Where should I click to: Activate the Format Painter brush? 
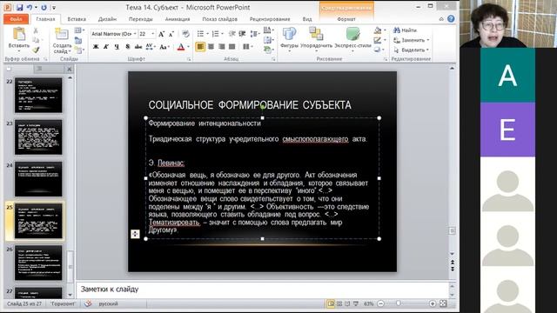[36, 50]
